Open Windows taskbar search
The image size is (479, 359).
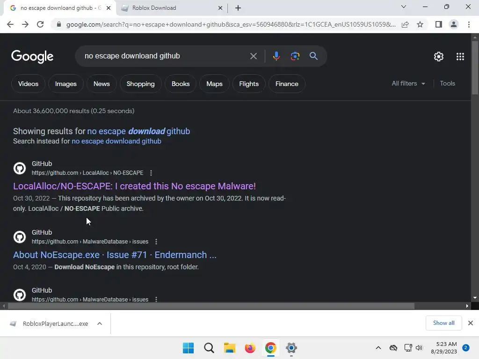pos(209,348)
